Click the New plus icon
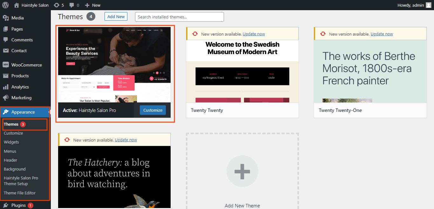 [x=87, y=5]
